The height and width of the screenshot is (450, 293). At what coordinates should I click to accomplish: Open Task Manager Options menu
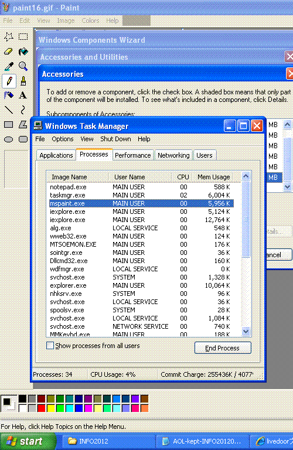pos(63,139)
